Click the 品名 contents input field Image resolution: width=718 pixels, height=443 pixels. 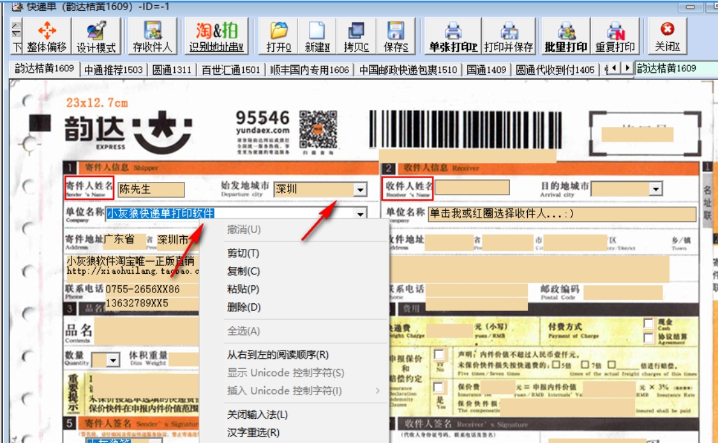[147, 332]
